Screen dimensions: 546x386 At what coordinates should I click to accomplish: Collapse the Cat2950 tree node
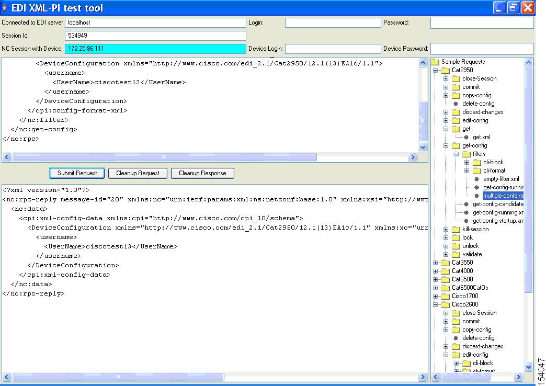pos(435,71)
